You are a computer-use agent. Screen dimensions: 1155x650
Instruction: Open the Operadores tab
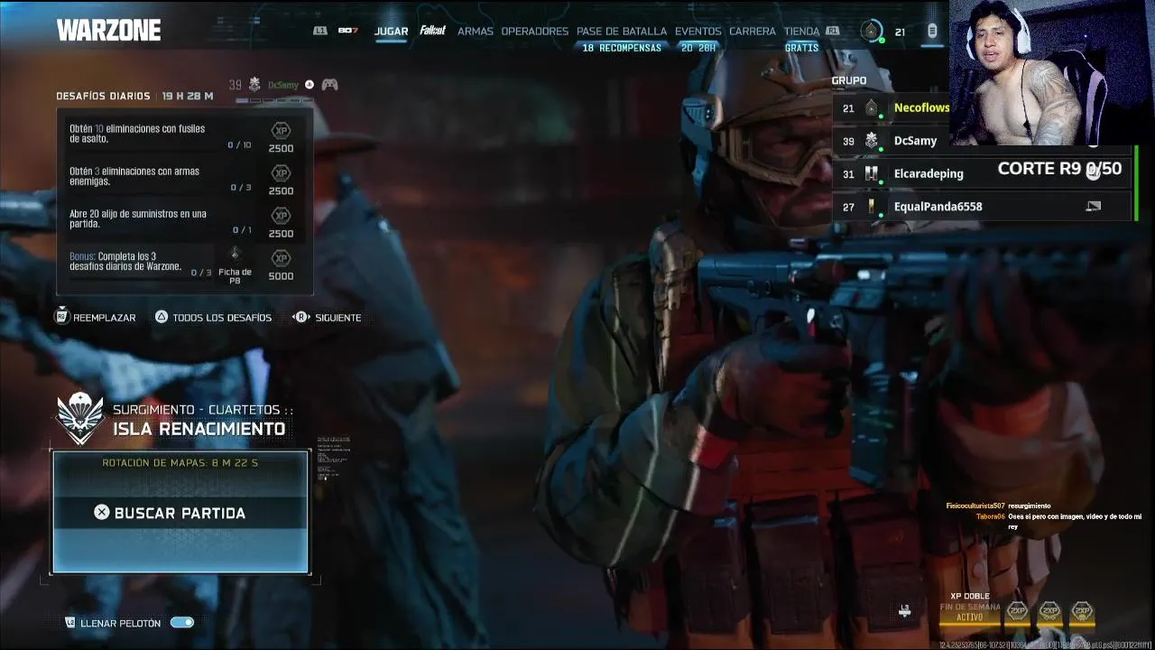point(535,31)
